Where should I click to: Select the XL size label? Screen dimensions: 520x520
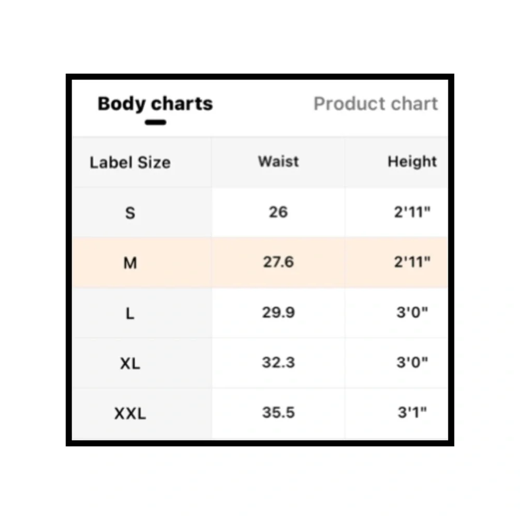130,363
